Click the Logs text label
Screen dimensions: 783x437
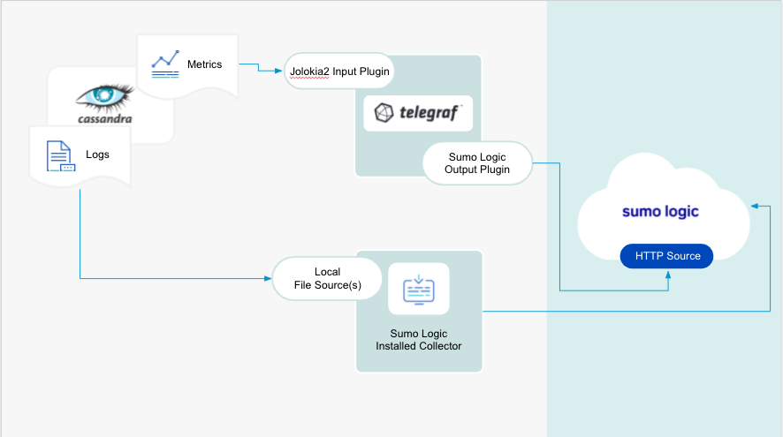tap(97, 154)
